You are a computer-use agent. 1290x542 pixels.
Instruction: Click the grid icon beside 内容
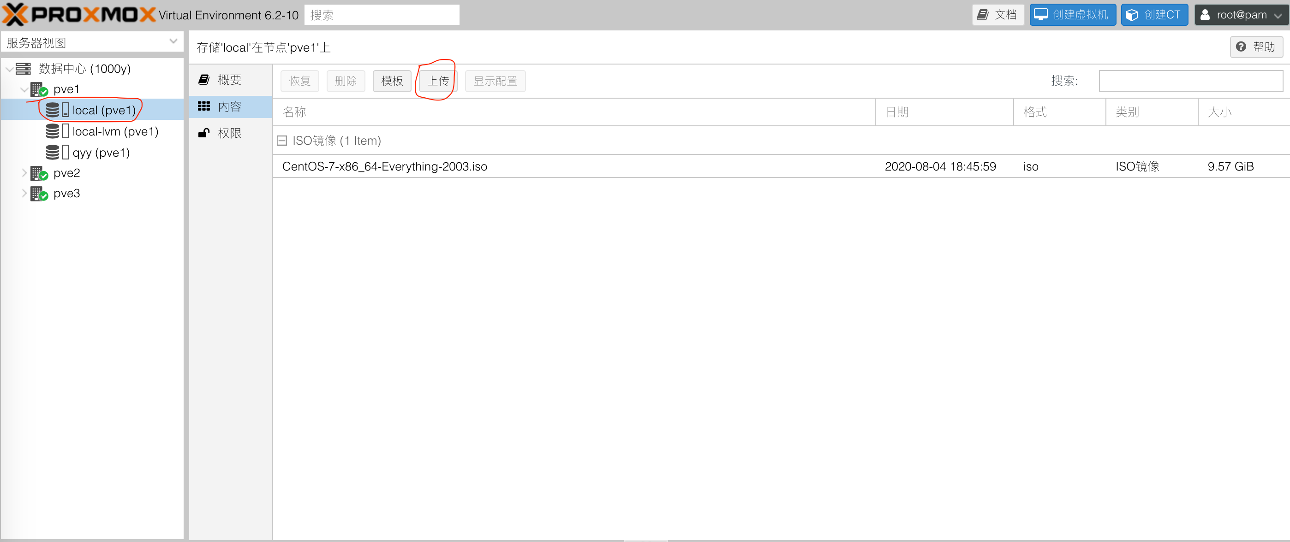click(x=204, y=106)
